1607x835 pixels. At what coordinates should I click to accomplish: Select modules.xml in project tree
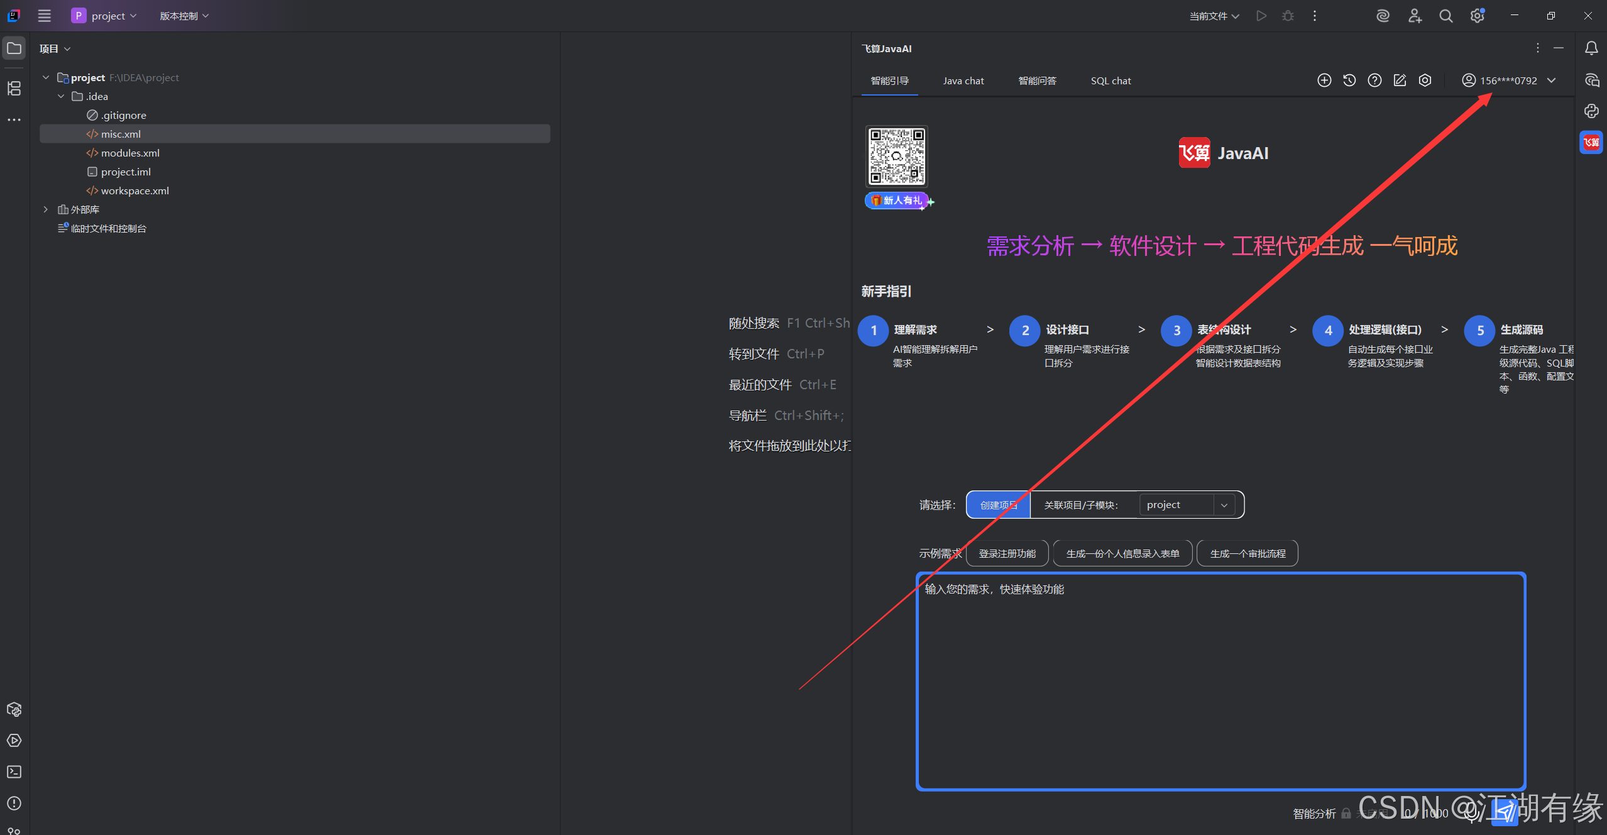tap(123, 153)
